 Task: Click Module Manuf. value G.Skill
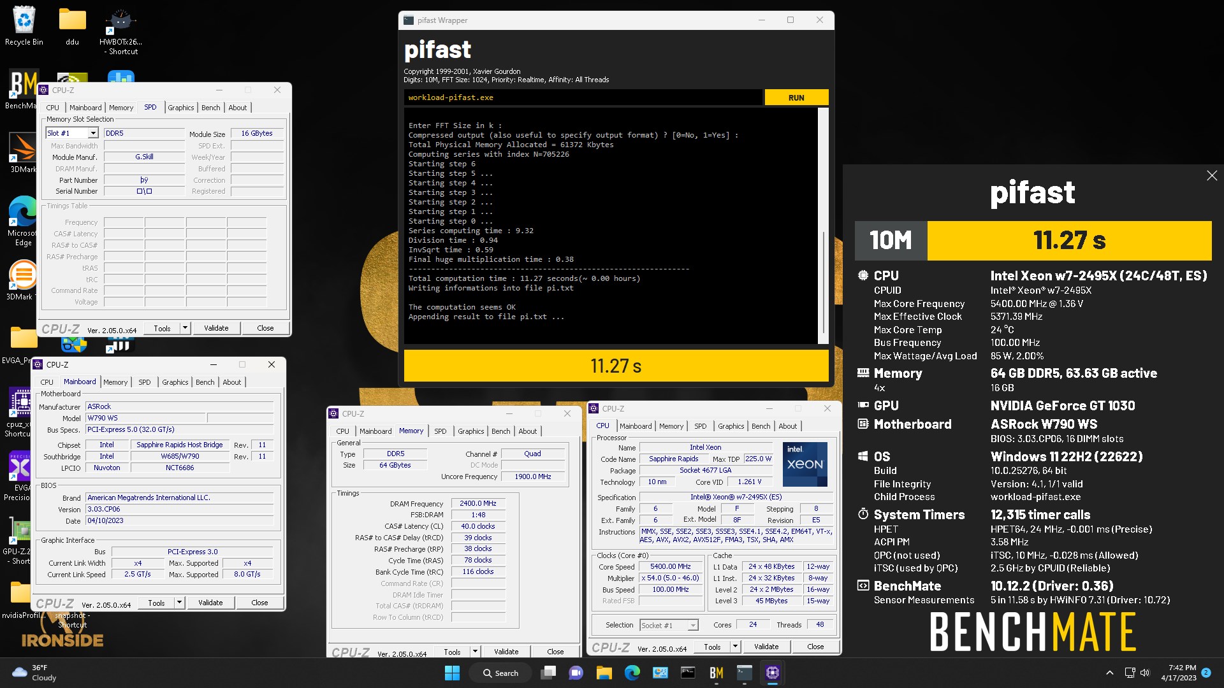click(144, 157)
